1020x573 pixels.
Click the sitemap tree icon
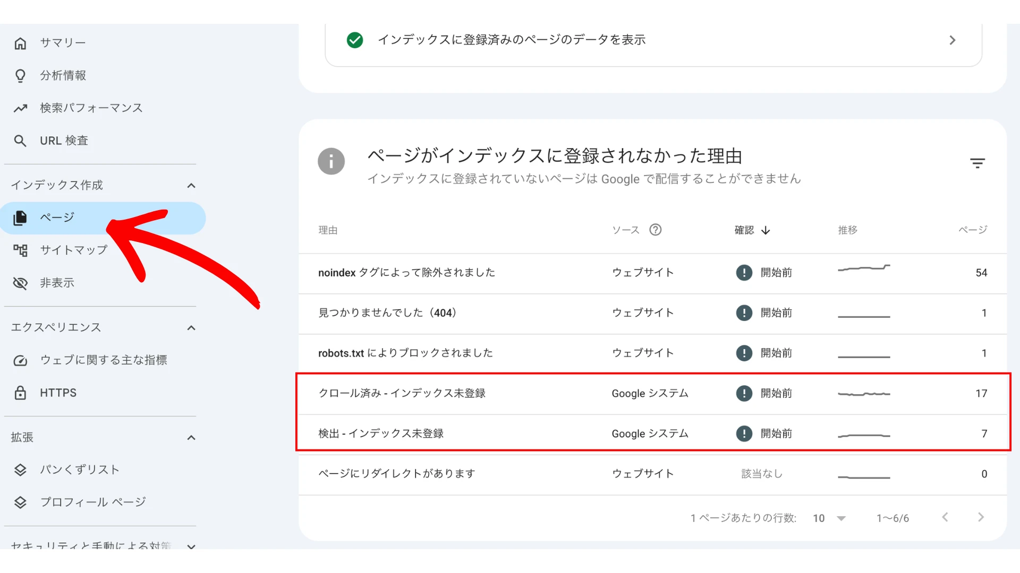[20, 250]
